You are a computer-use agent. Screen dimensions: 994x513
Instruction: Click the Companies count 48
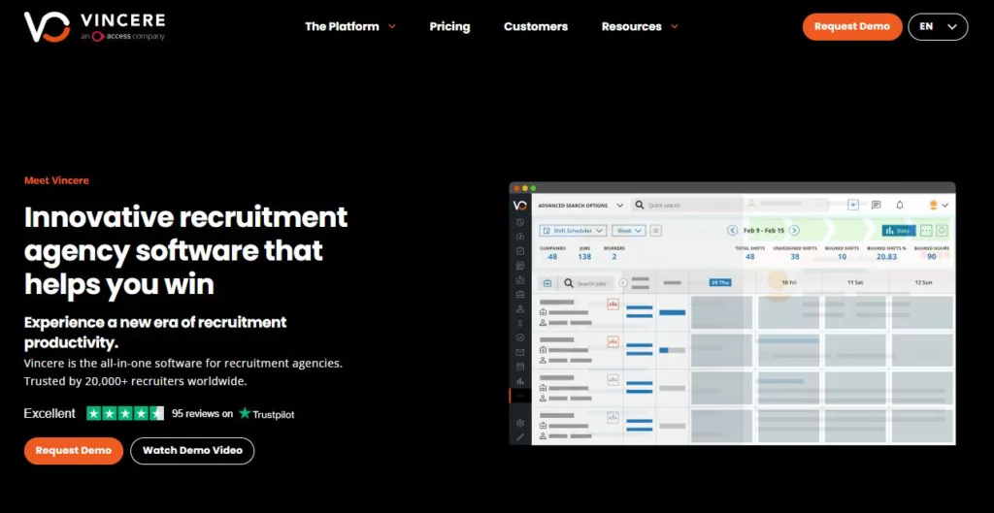coord(552,256)
